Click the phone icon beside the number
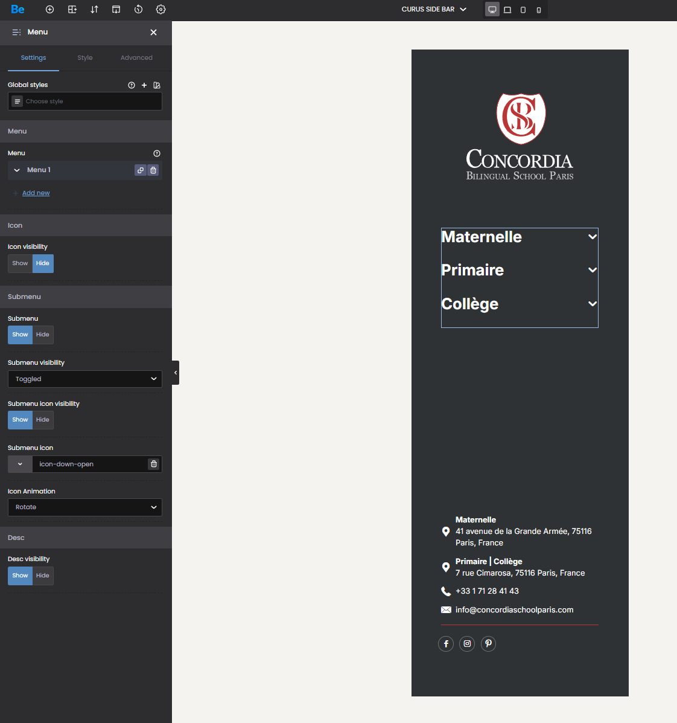Screen dimensions: 677x723 pos(446,591)
